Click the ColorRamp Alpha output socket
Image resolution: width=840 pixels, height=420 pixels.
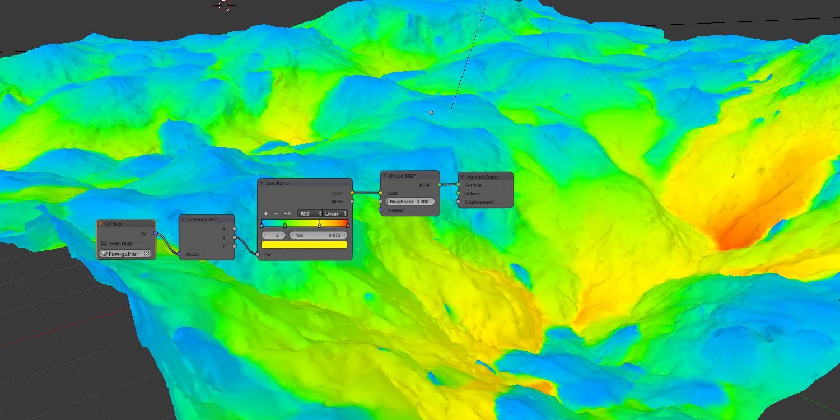click(352, 202)
